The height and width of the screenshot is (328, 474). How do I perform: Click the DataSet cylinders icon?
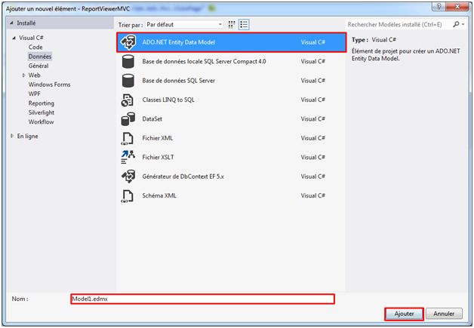[128, 119]
